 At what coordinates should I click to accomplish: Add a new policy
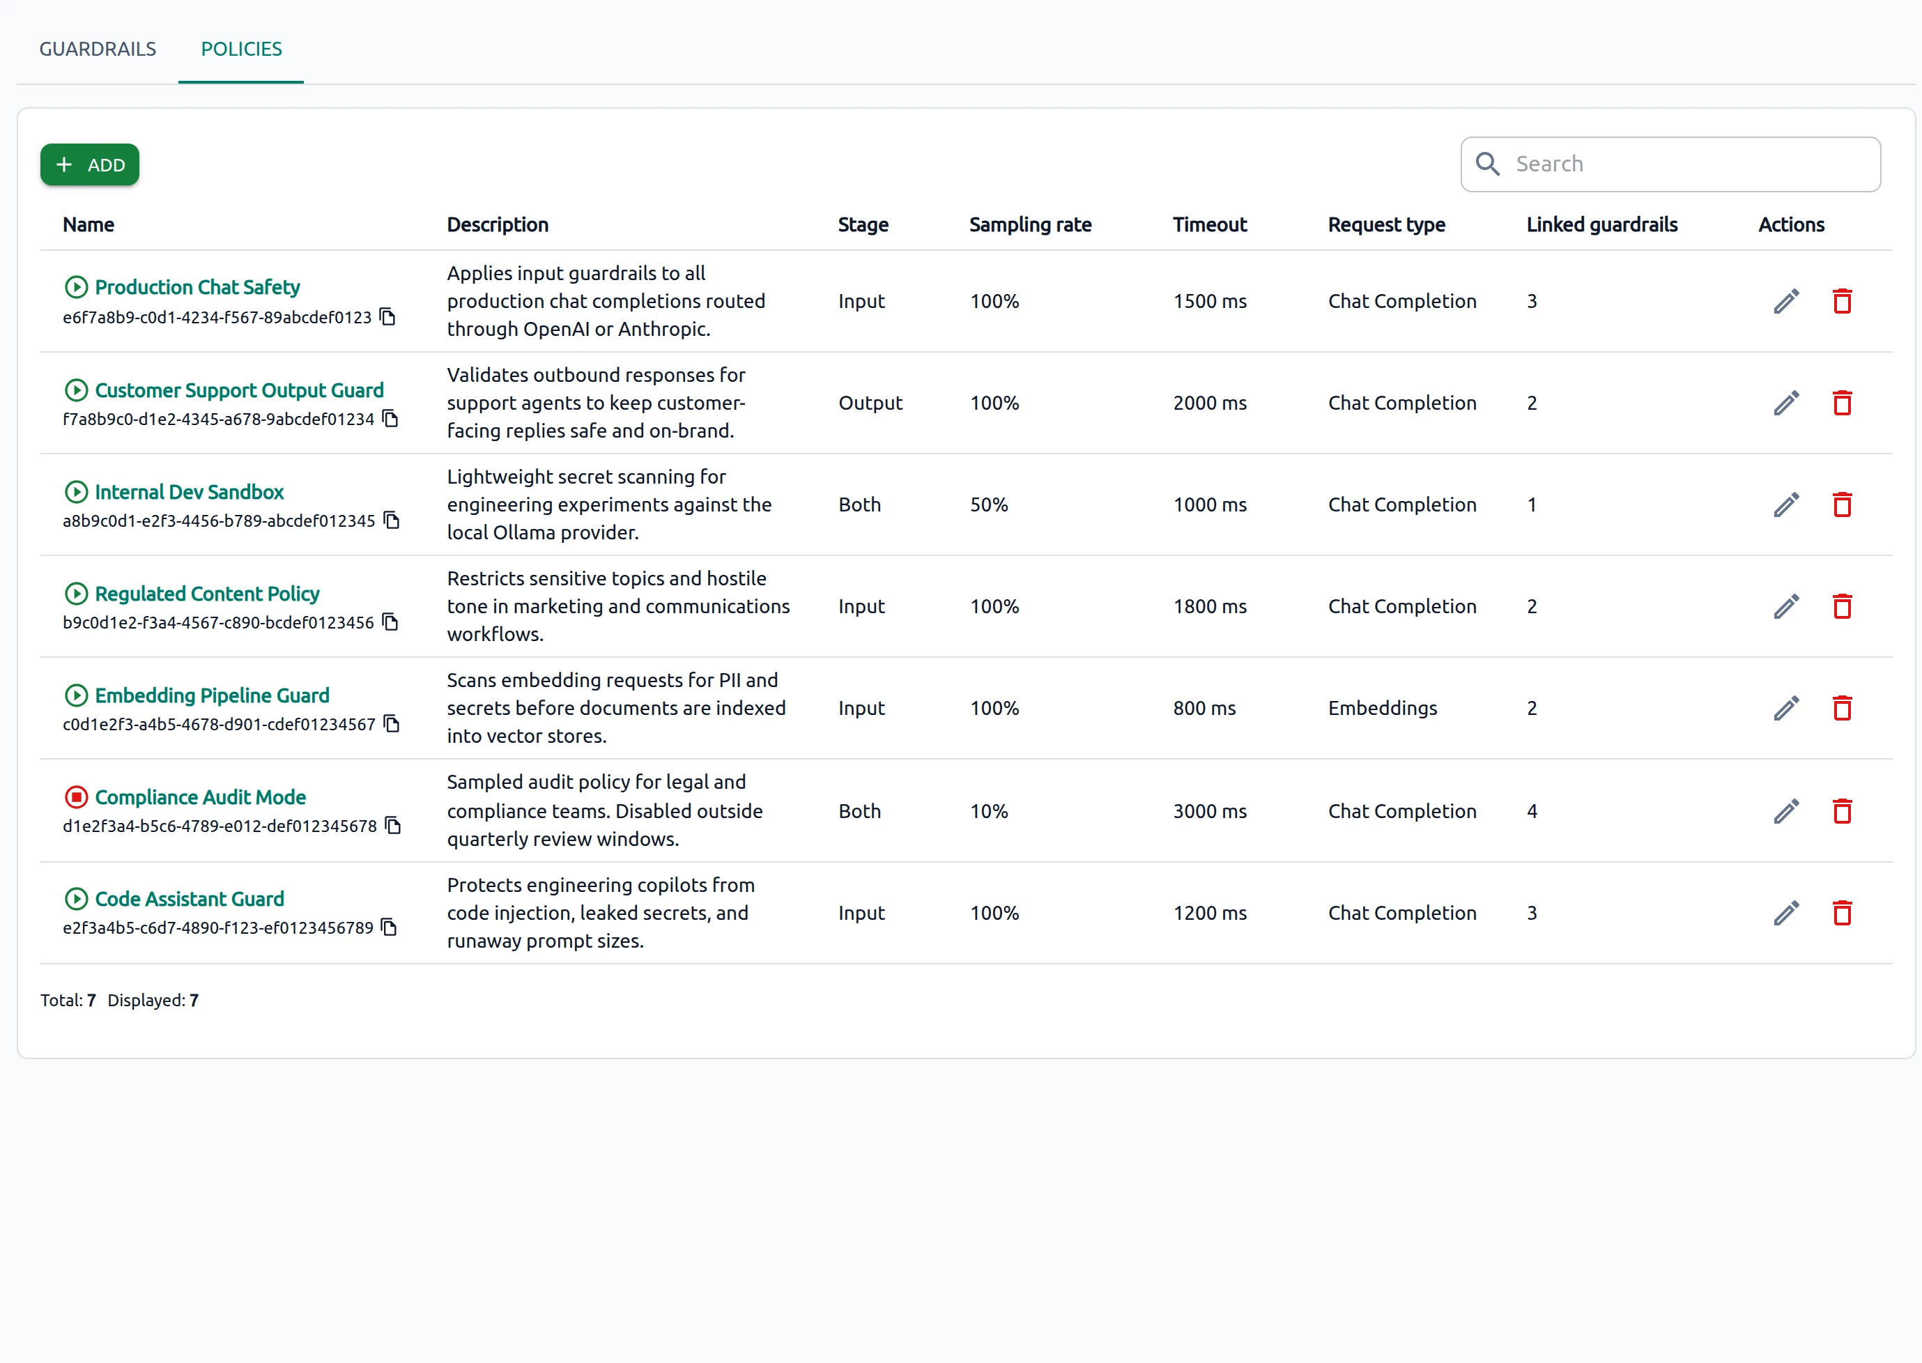tap(90, 164)
